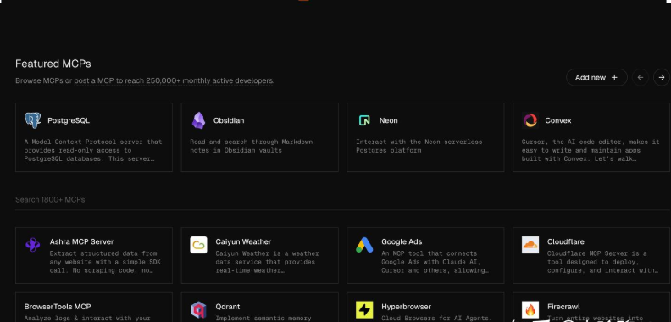The width and height of the screenshot is (671, 322).
Task: Click the Cloudflare orange cloud icon
Action: pos(530,245)
